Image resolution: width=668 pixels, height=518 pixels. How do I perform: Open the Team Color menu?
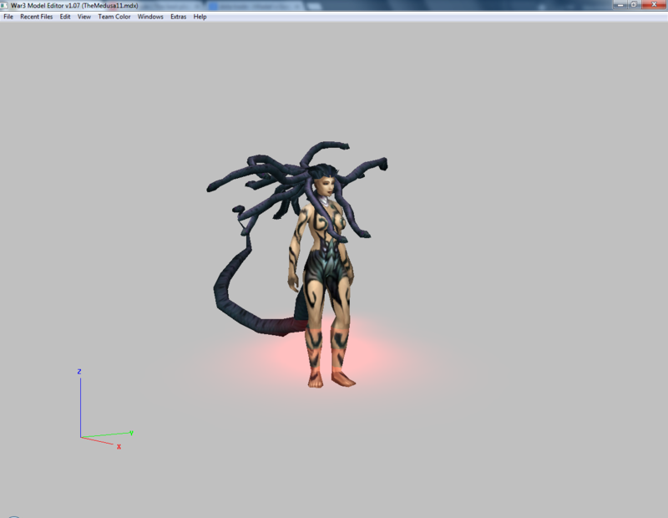tap(114, 17)
